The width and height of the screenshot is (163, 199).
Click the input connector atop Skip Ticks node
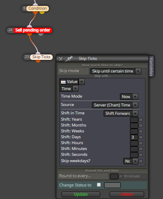point(38,53)
